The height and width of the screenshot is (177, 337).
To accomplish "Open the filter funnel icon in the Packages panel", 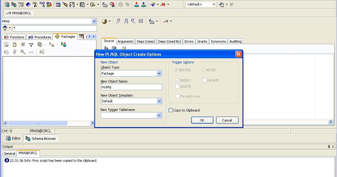I will (x=31, y=44).
